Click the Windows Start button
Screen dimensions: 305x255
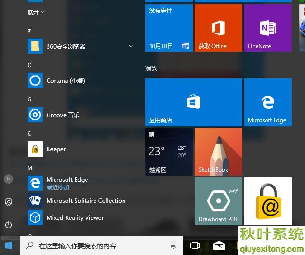pos(9,245)
